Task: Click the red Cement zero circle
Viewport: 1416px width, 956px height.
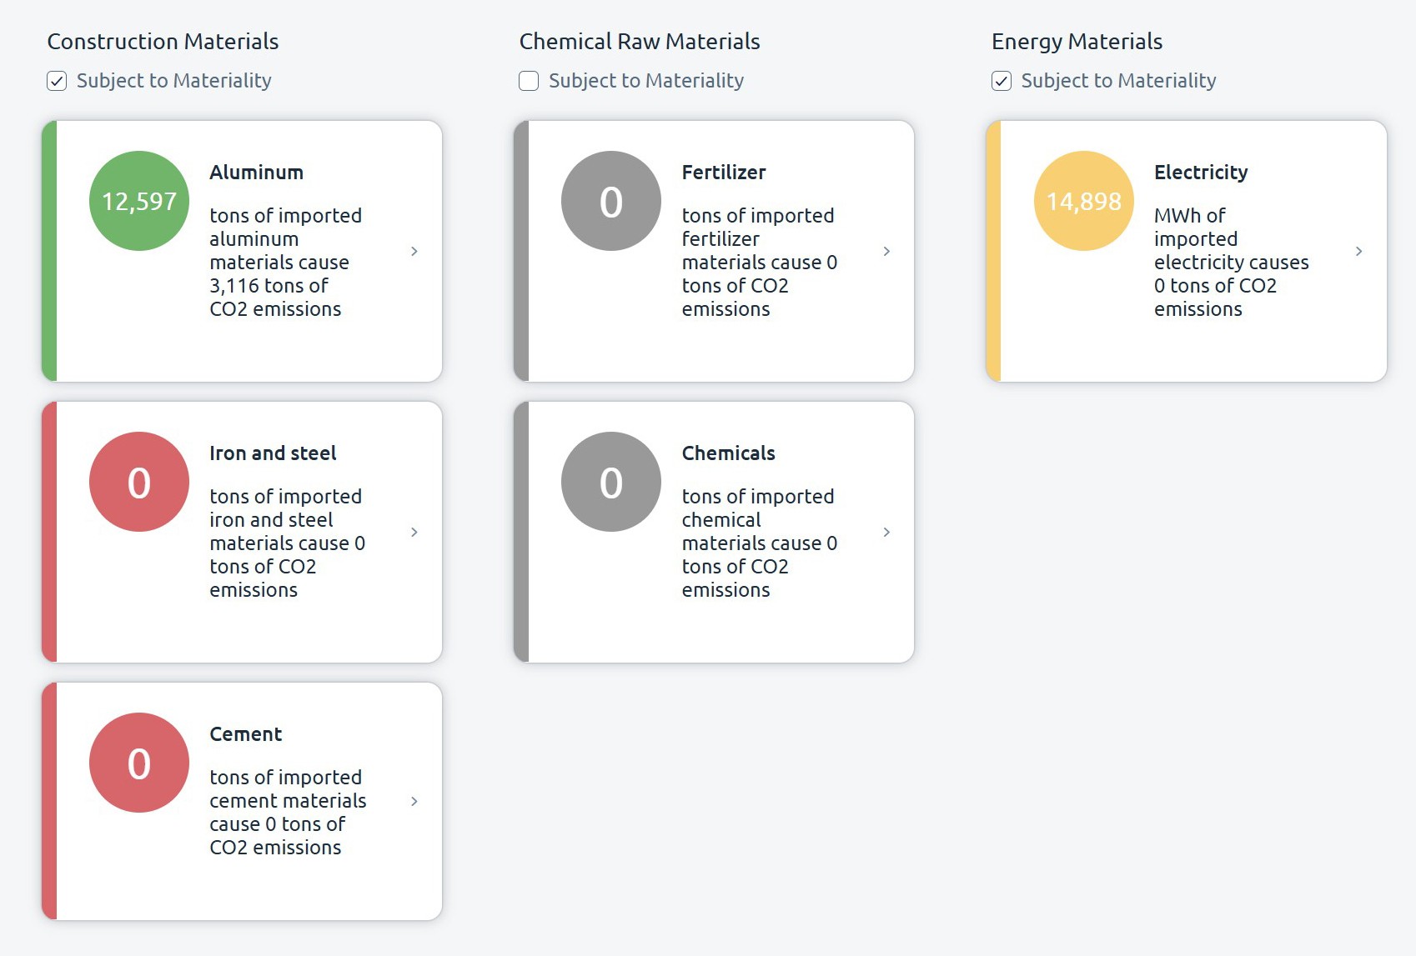Action: [139, 763]
